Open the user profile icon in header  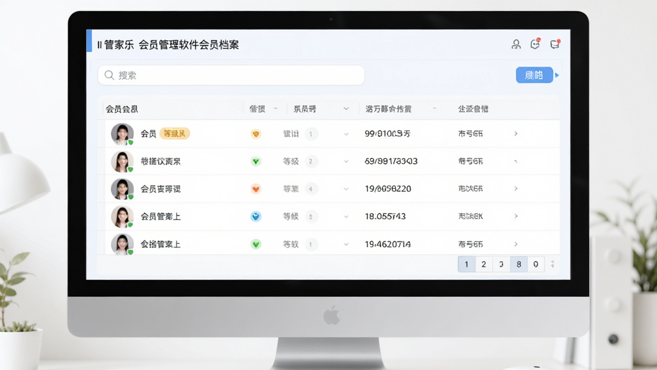click(516, 44)
